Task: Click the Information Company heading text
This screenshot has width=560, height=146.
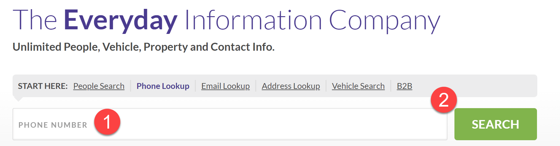Action: [312, 20]
